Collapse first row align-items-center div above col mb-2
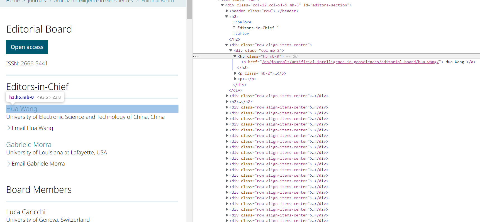Screen dimensions: 480x222 click(227, 45)
